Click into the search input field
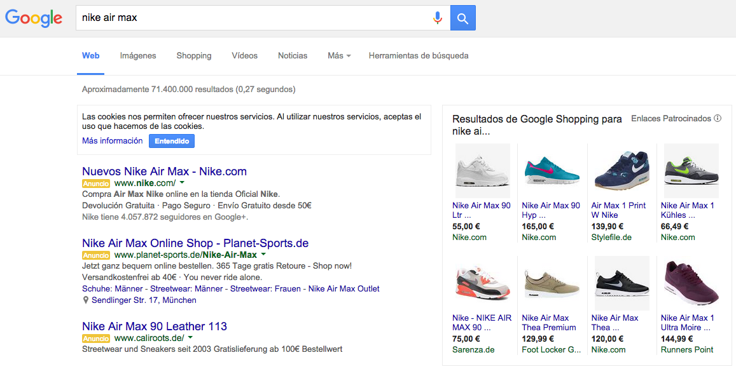 click(254, 18)
